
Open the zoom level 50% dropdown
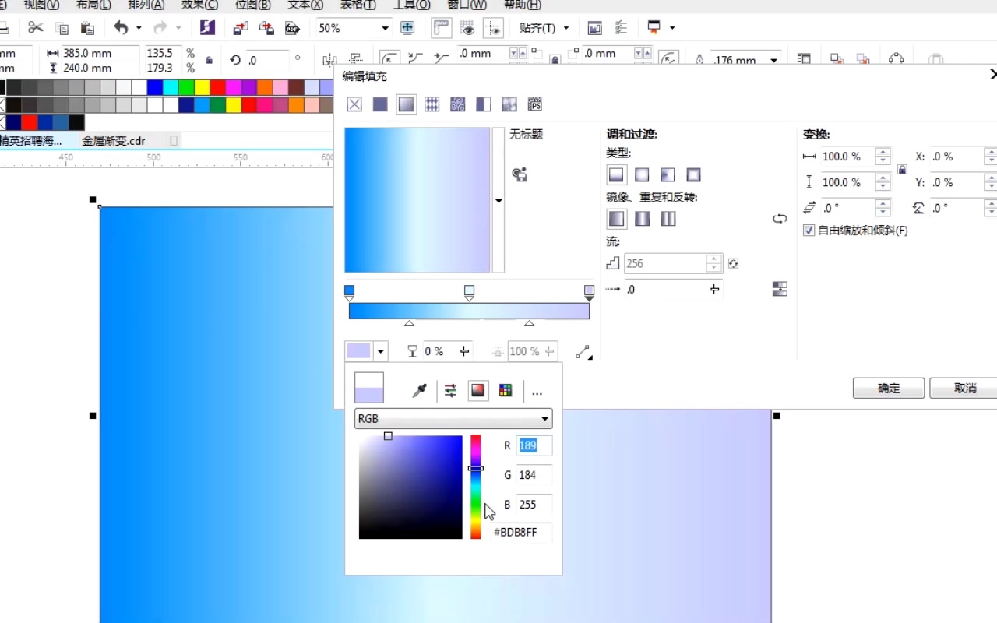385,28
